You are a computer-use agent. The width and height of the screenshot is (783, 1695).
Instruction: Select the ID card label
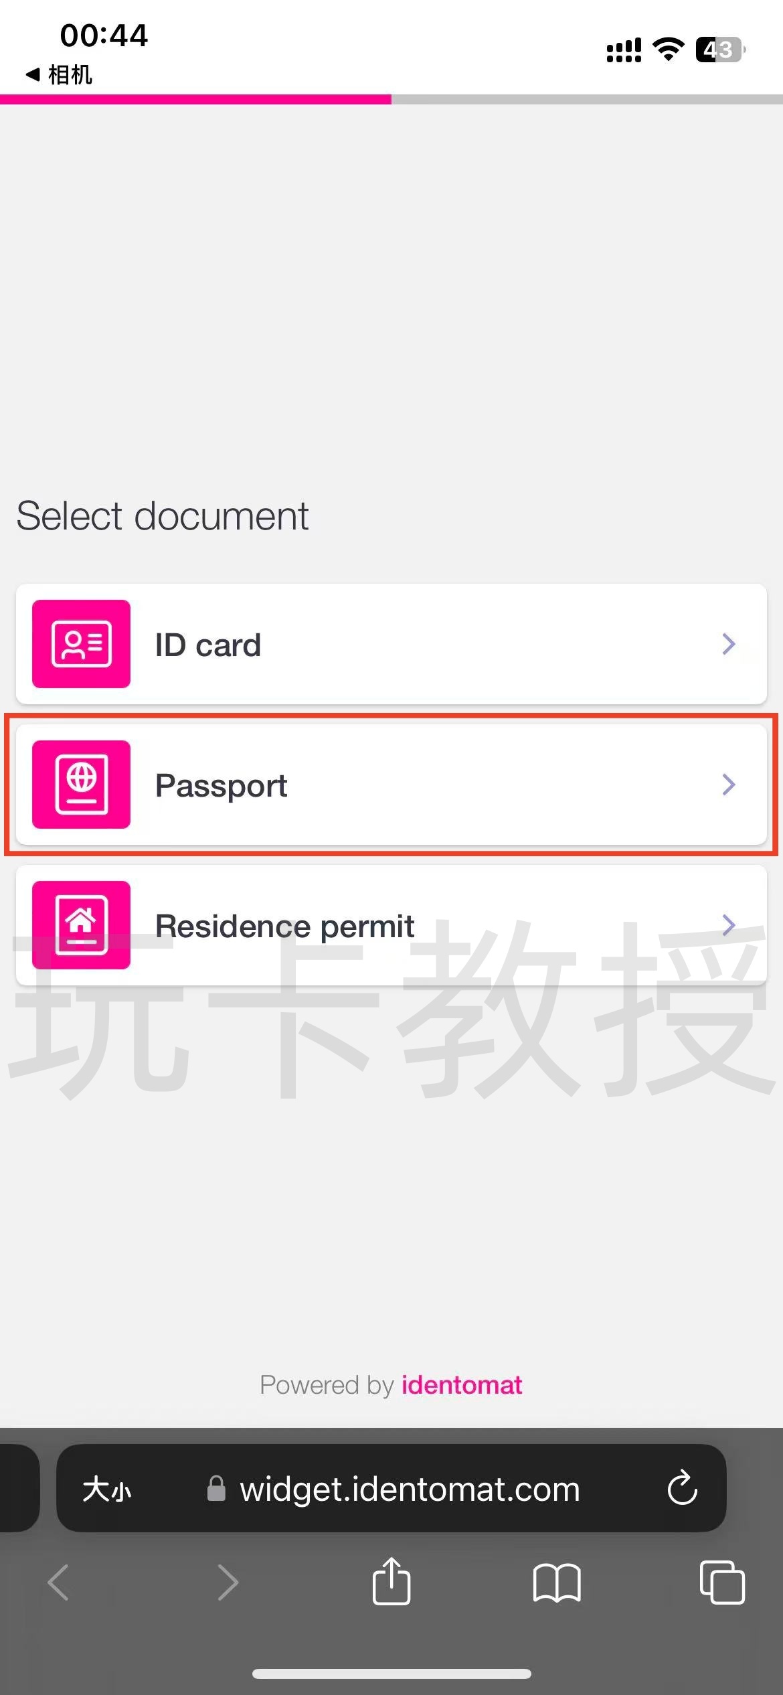click(208, 645)
